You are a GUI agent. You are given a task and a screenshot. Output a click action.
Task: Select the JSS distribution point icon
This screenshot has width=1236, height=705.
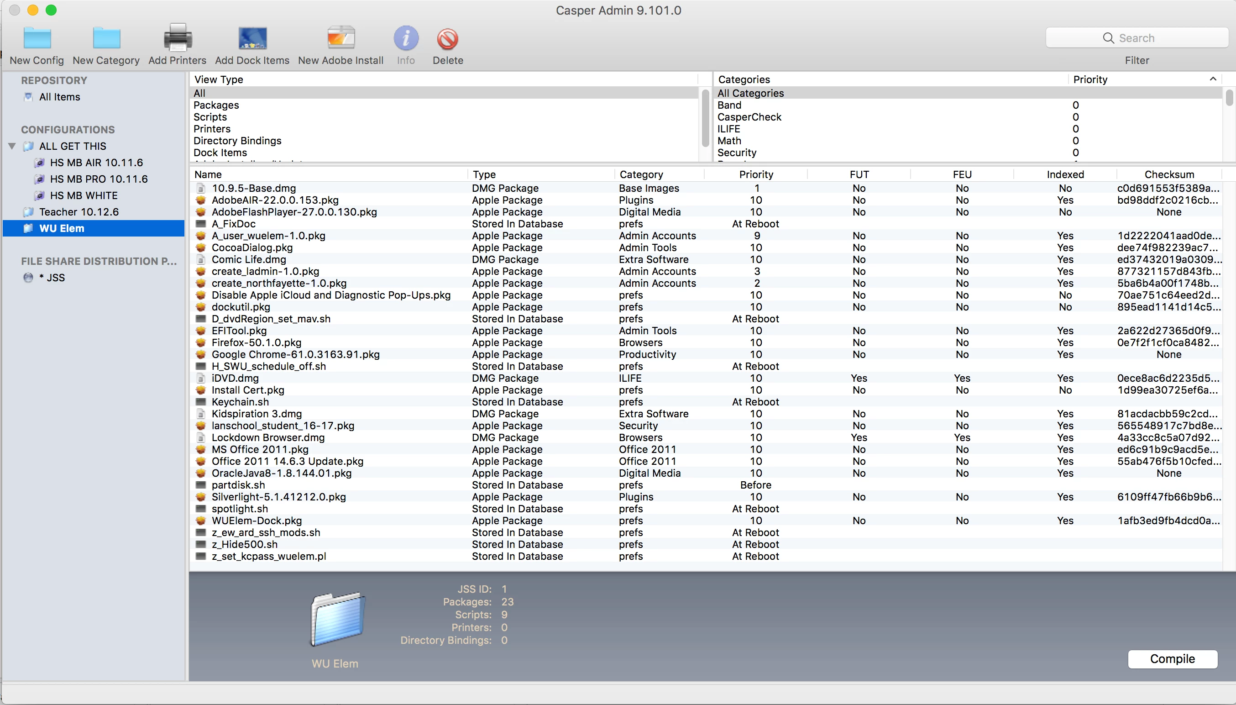click(x=28, y=278)
